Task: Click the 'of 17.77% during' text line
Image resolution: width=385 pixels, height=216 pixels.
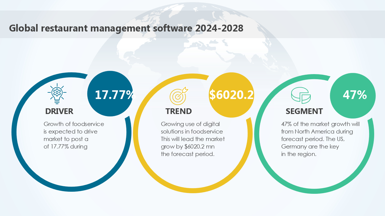Action: [66, 147]
